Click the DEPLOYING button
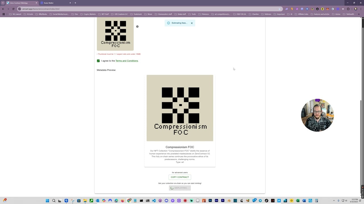The width and height of the screenshot is (364, 204). (x=180, y=188)
